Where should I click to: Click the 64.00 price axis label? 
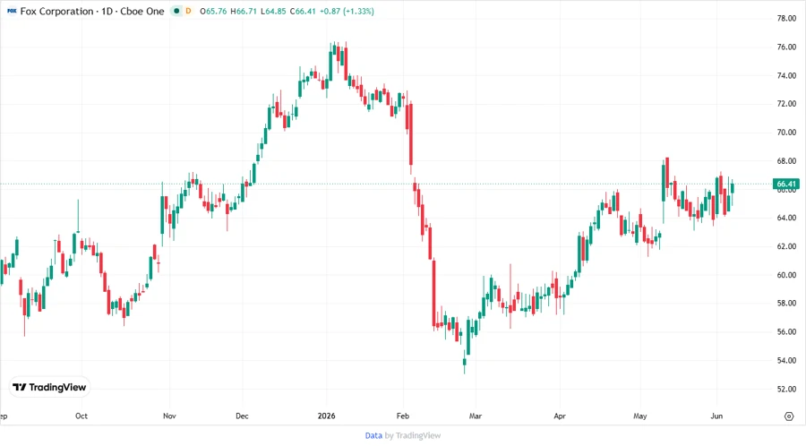coord(786,218)
